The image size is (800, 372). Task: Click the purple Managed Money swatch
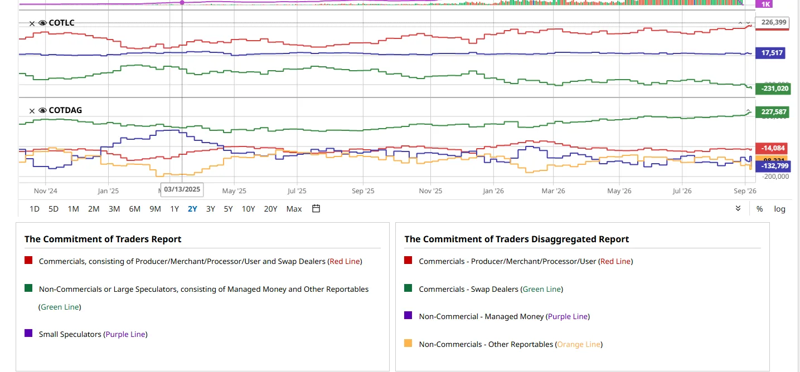point(408,315)
